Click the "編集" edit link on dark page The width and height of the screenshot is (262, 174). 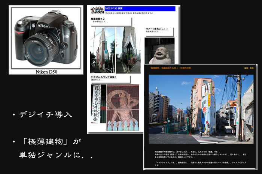coord(246,68)
